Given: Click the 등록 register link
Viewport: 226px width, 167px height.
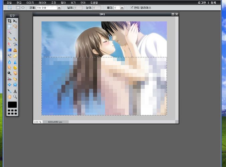Looking at the screenshot, I should pyautogui.click(x=213, y=3).
